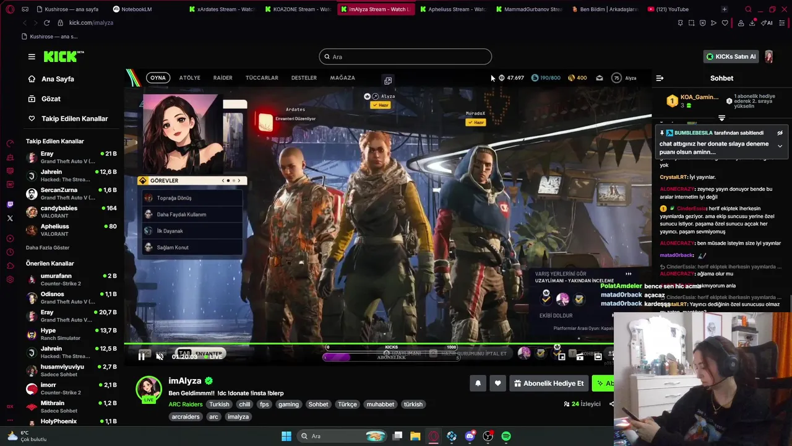Go to Ana Sayfa in sidebar
This screenshot has width=792, height=446.
click(51, 79)
